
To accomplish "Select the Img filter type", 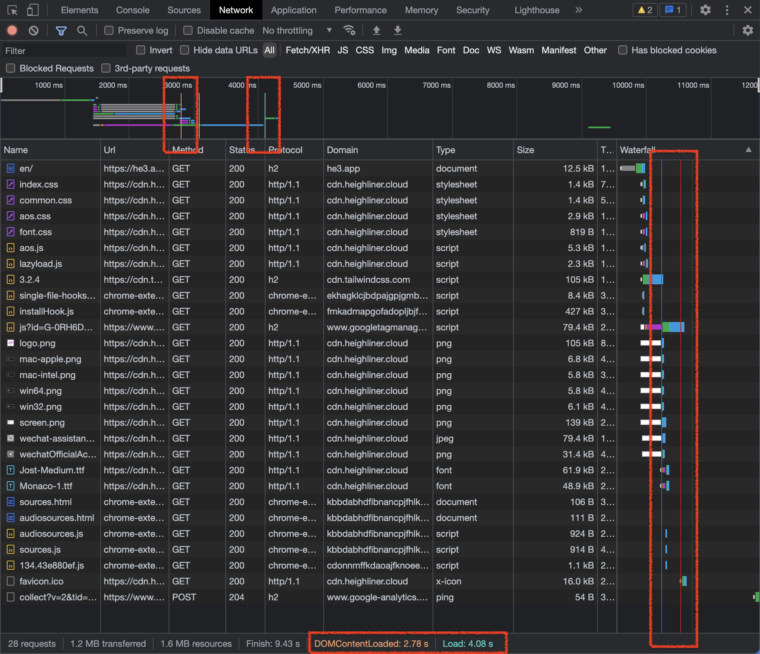I will tap(389, 50).
